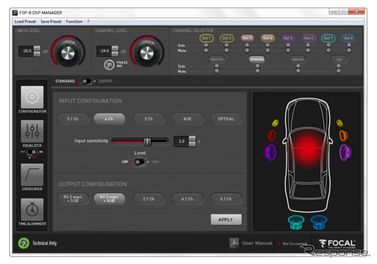Mute the Midrange group
The width and height of the screenshot is (377, 264).
(x=258, y=71)
